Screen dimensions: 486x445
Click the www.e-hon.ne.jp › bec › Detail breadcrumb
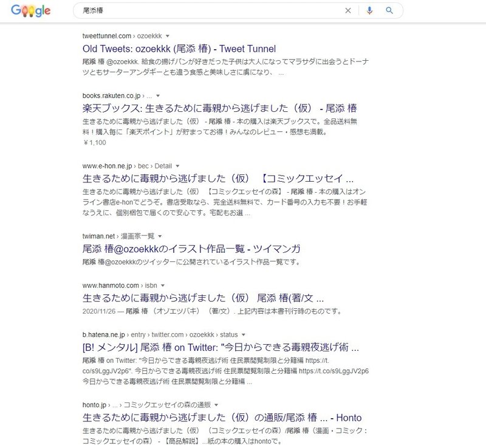pyautogui.click(x=127, y=166)
